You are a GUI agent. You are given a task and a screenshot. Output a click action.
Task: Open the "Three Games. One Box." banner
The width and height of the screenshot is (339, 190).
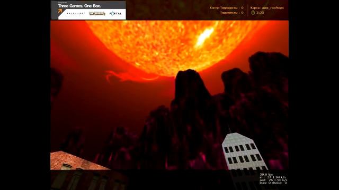(x=88, y=11)
